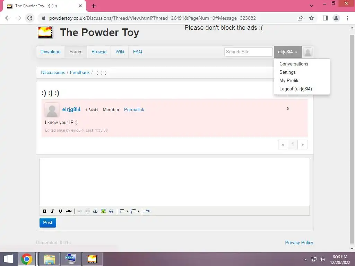The width and height of the screenshot is (355, 266).
Task: Open the Wiki nav tab
Action: point(120,52)
